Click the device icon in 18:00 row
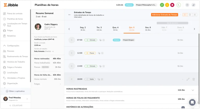200x109 pixels. (99, 79)
